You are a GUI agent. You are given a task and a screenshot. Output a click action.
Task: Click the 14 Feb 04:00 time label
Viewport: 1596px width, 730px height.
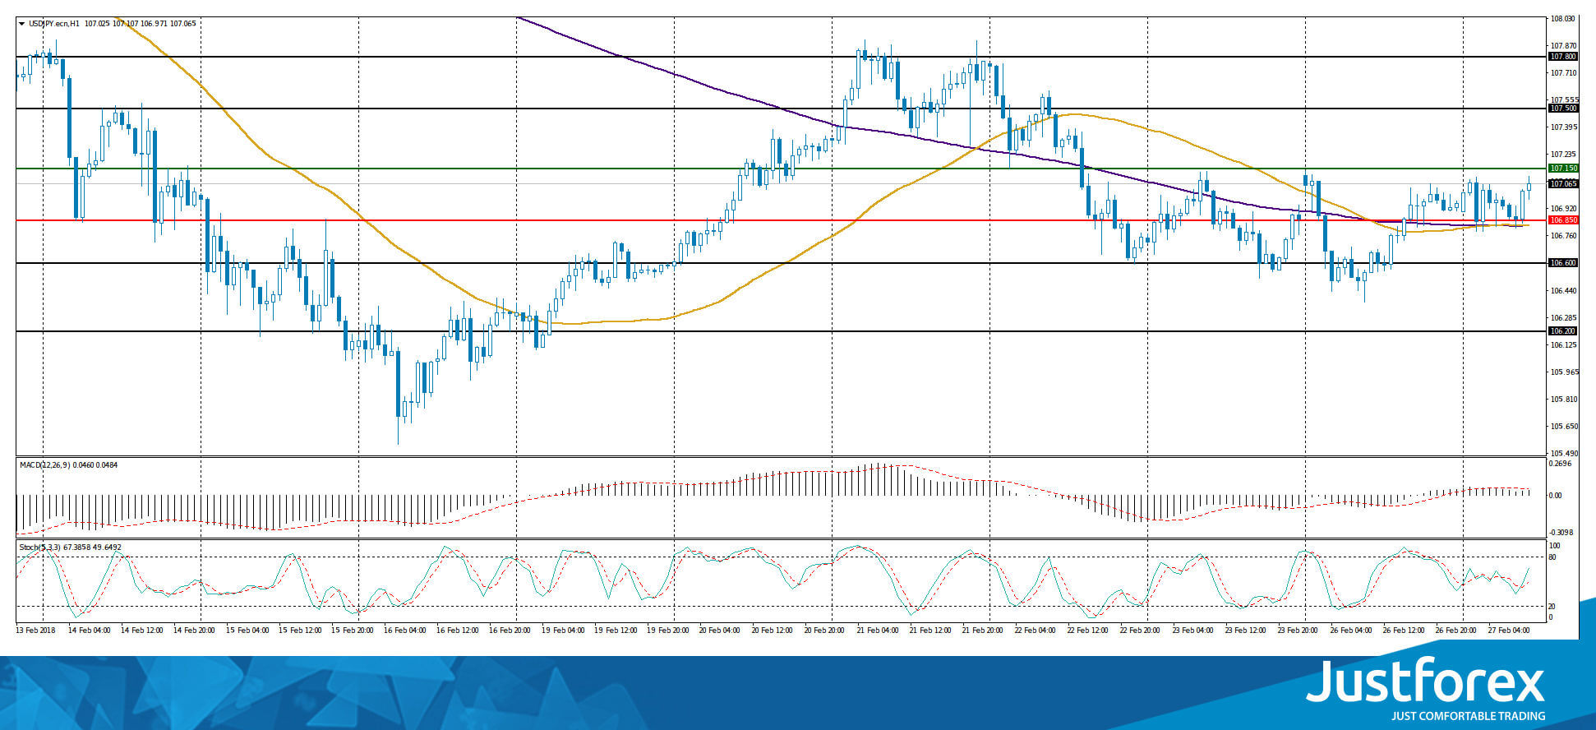coord(90,631)
